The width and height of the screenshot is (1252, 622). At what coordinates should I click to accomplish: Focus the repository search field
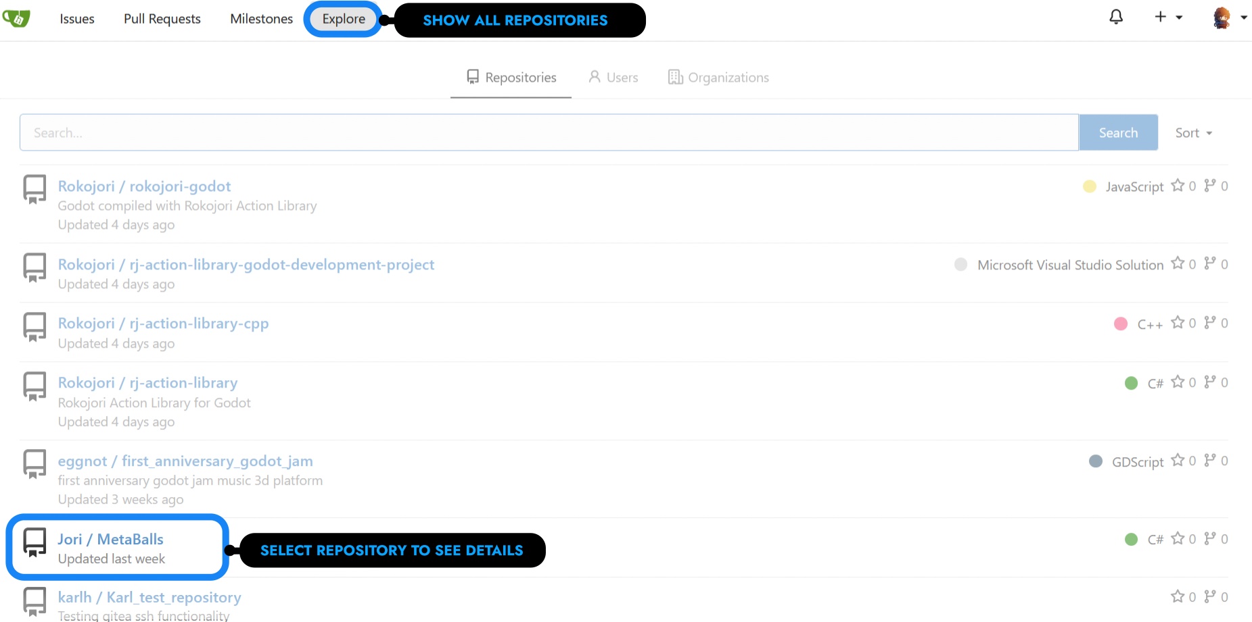[x=549, y=133]
